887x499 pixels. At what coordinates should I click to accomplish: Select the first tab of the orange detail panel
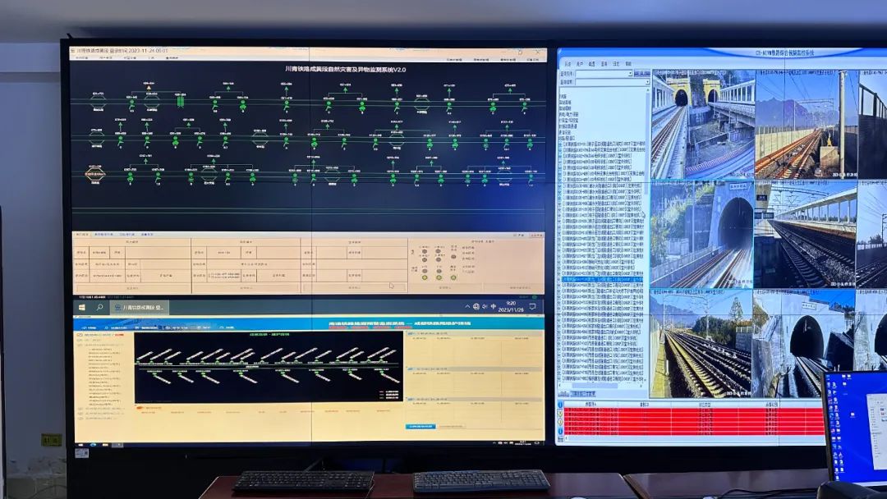click(82, 234)
